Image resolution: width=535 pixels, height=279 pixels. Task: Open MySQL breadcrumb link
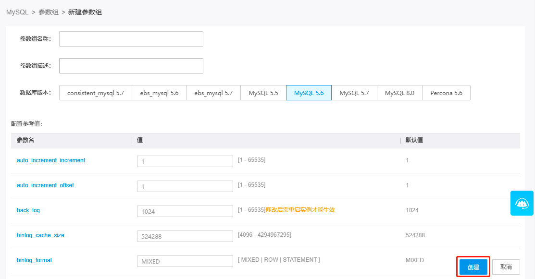click(x=17, y=12)
